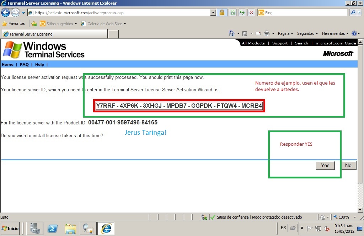
Task: Open search provider dropdown arrow
Action: (359, 12)
